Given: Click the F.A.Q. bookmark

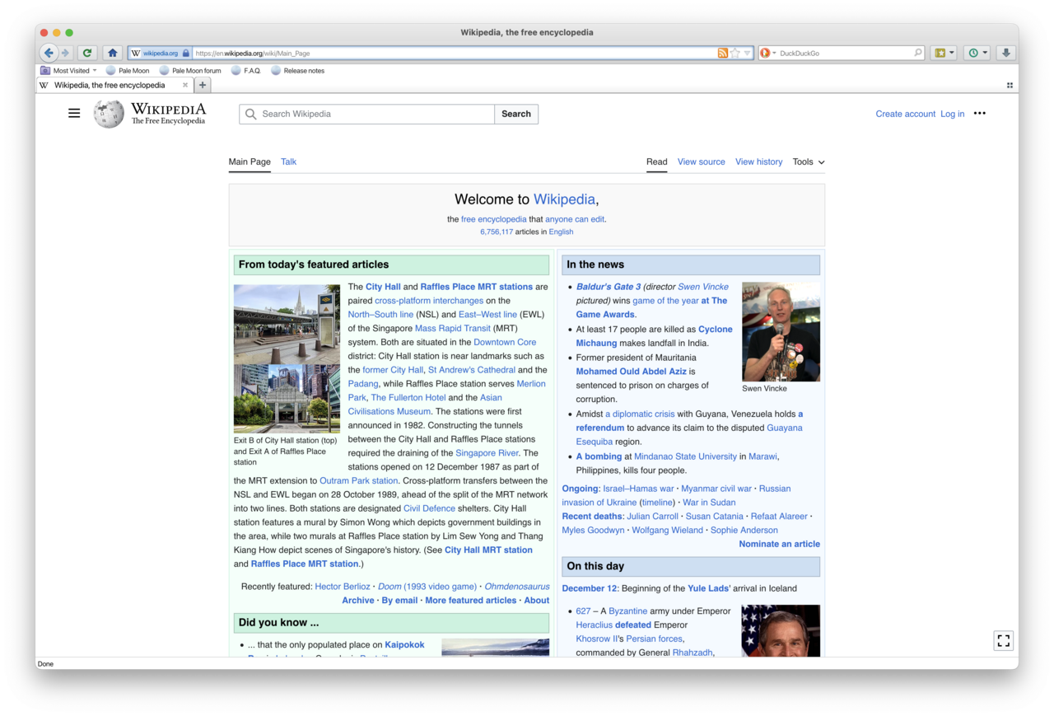Looking at the screenshot, I should [x=245, y=71].
